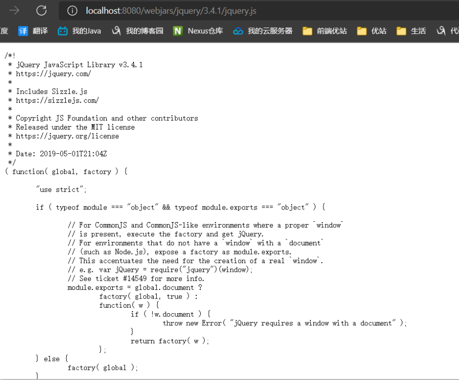Open the 前端优站 bookmark folder
This screenshot has width=459, height=380.
(x=325, y=31)
